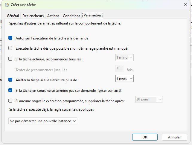This screenshot has height=145, width=192.
Task: Click the clock icon in the title bar
Action: [x=7, y=4]
